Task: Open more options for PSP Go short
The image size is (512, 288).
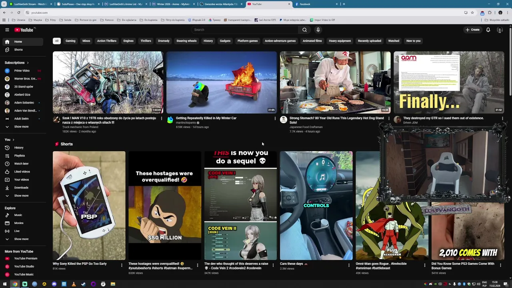Action: (122, 265)
